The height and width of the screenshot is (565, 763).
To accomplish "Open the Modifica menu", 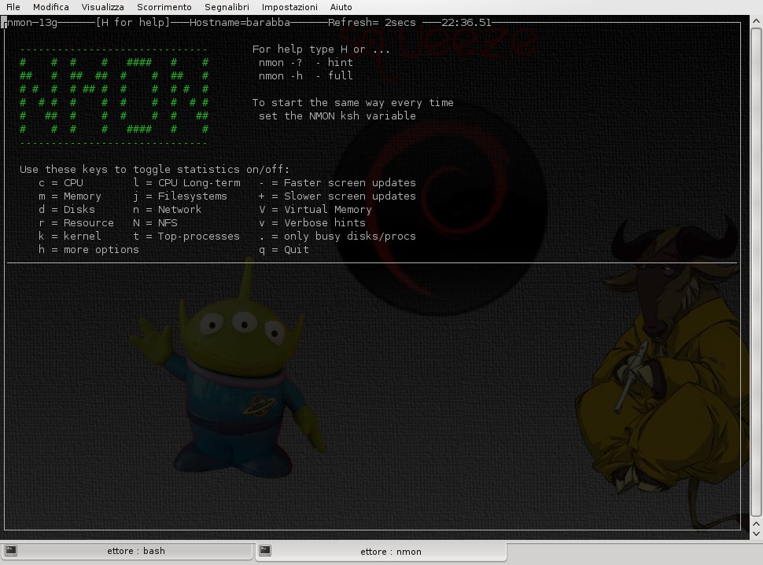I will 50,7.
